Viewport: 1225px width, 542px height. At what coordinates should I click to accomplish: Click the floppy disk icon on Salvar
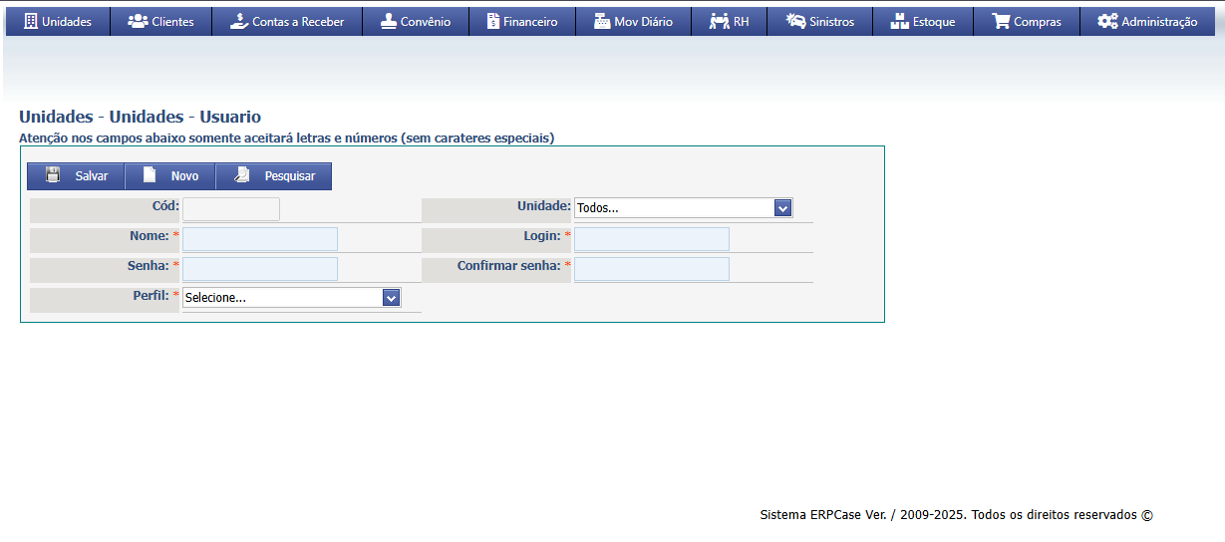[x=53, y=175]
